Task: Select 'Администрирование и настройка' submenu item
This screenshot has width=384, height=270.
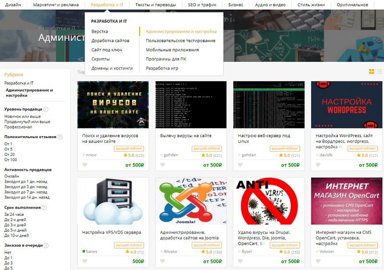Action: pos(181,32)
